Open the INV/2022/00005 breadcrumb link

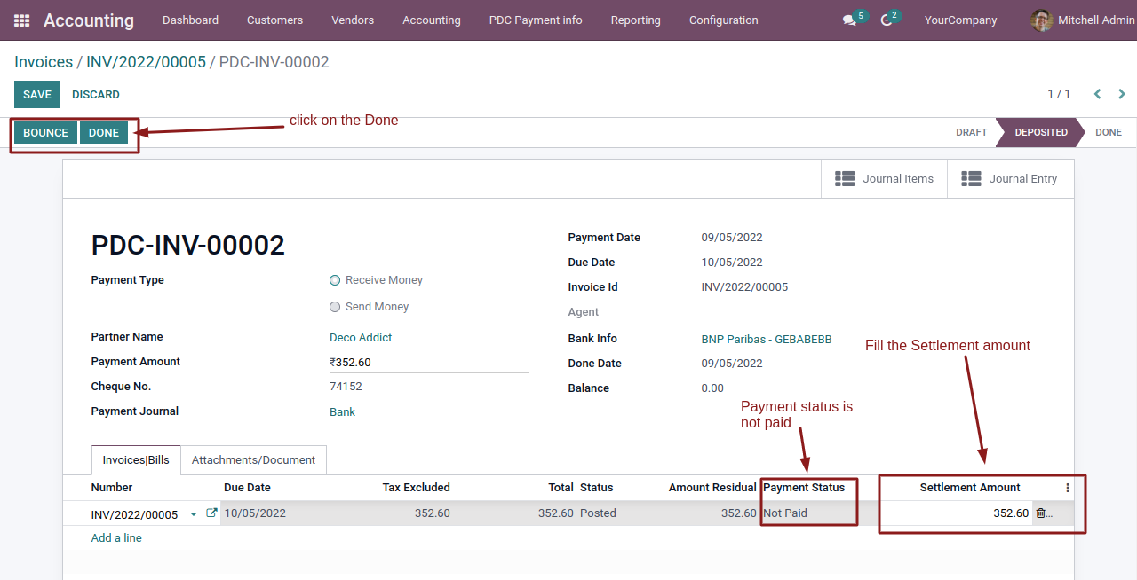[x=146, y=62]
